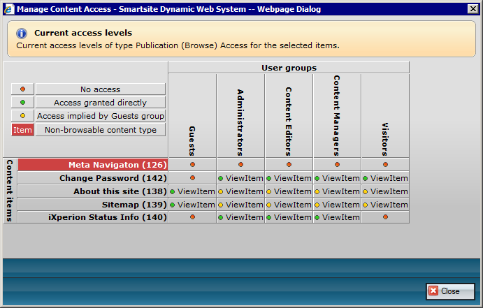Viewport: 483px width, 308px height.
Task: Click Change Password ViewItem cell for Administrators
Action: [240, 178]
